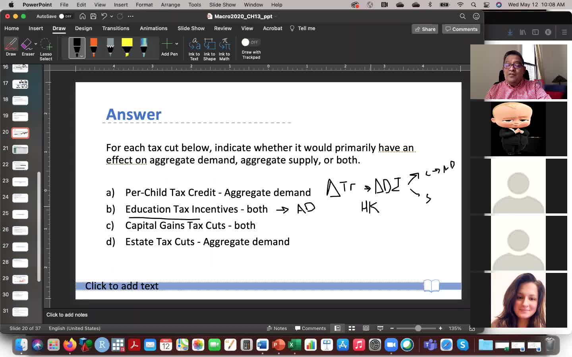The height and width of the screenshot is (357, 572).
Task: Pick the black pen
Action: pos(77,48)
